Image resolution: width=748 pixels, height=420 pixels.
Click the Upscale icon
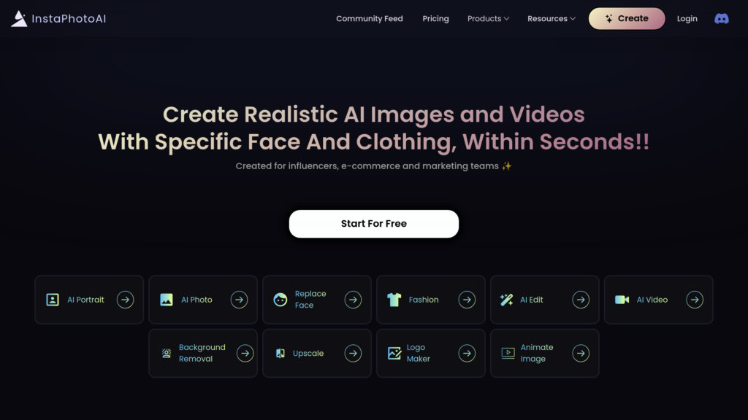click(280, 354)
